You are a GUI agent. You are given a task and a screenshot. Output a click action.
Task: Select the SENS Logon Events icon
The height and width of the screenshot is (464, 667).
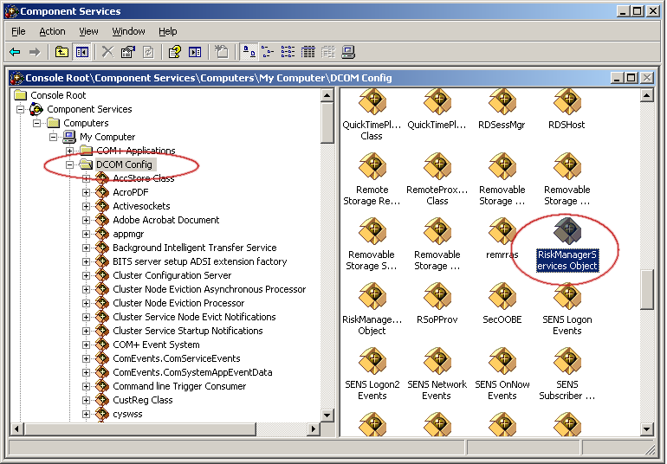567,302
